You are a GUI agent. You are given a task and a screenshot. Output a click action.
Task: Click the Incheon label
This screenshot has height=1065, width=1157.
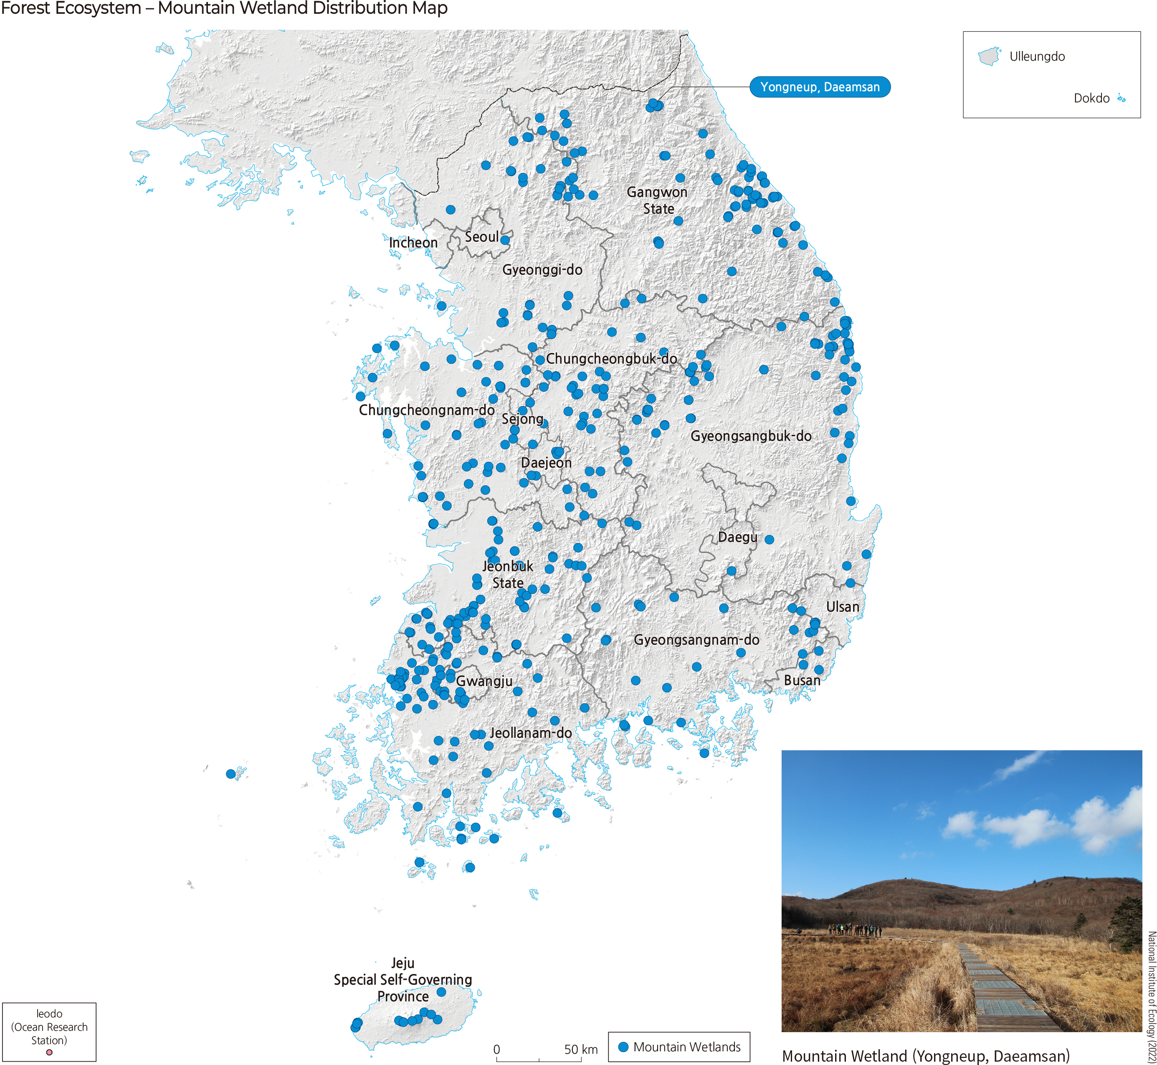point(413,243)
